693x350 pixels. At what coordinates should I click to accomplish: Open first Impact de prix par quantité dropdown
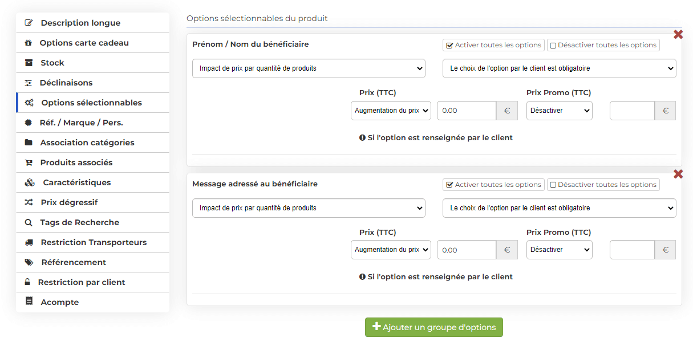click(x=309, y=68)
